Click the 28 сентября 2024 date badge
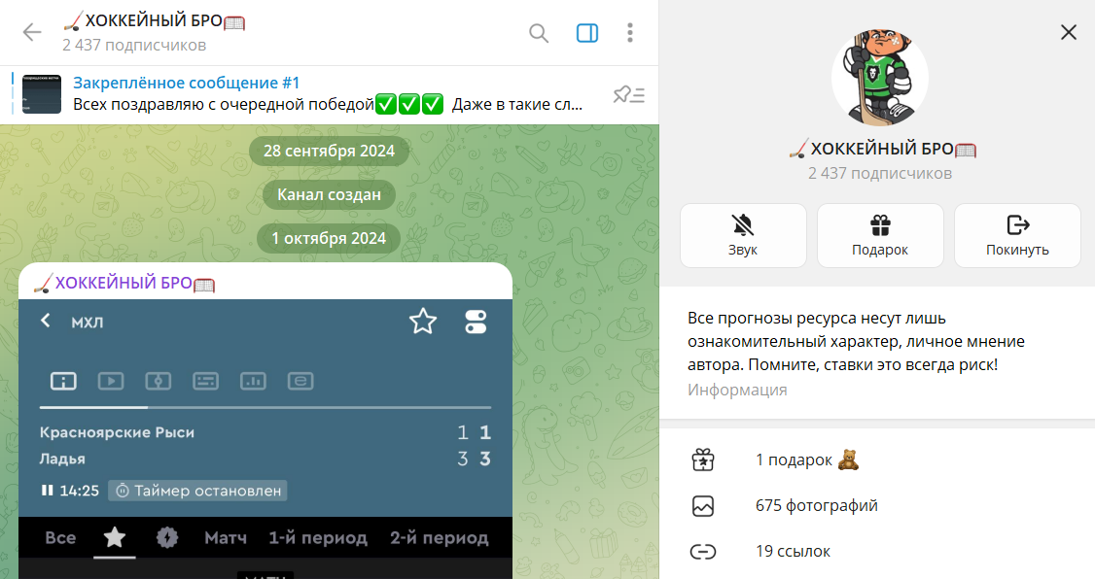Viewport: 1095px width, 579px height. [329, 151]
